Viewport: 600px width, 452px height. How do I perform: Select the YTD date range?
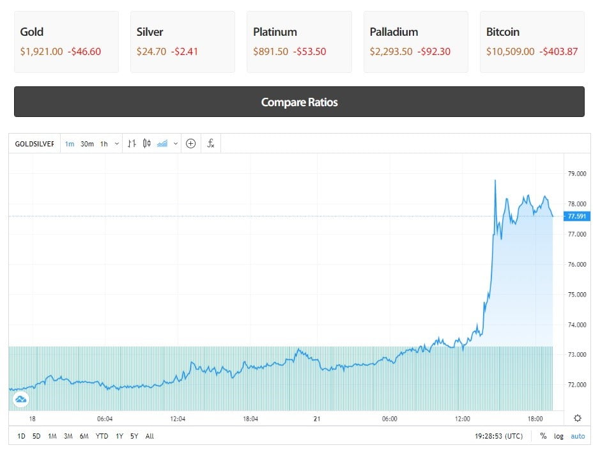pos(102,436)
